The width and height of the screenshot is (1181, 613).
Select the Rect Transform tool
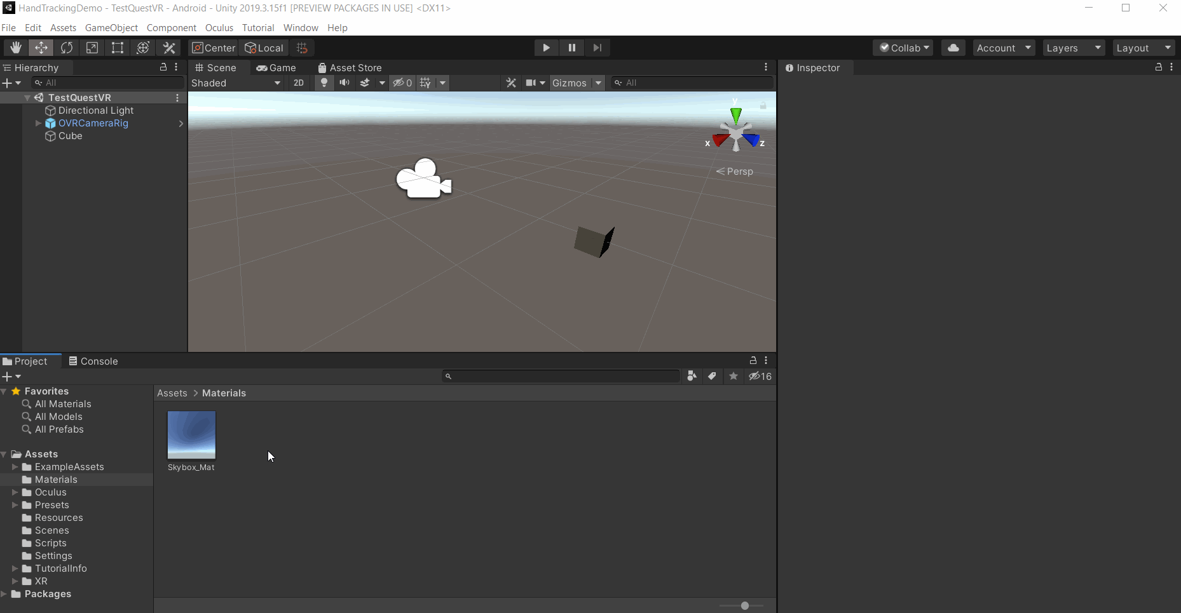click(117, 48)
